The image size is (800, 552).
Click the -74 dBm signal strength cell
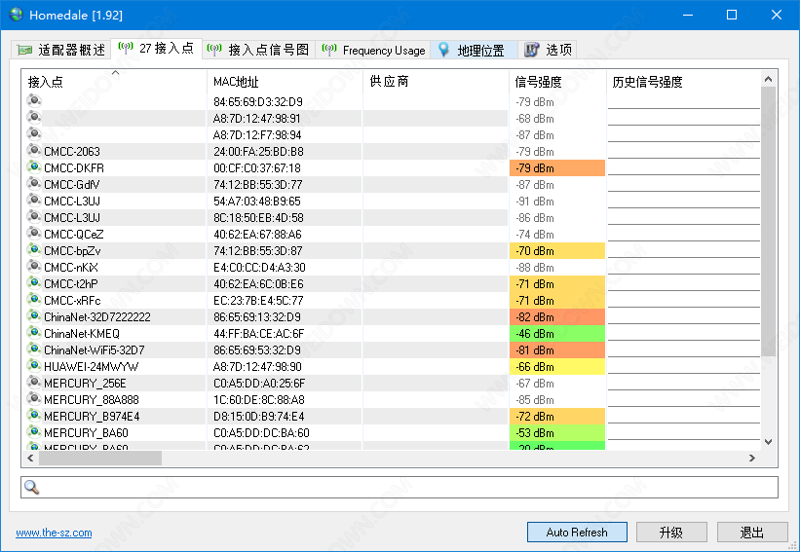coord(557,235)
